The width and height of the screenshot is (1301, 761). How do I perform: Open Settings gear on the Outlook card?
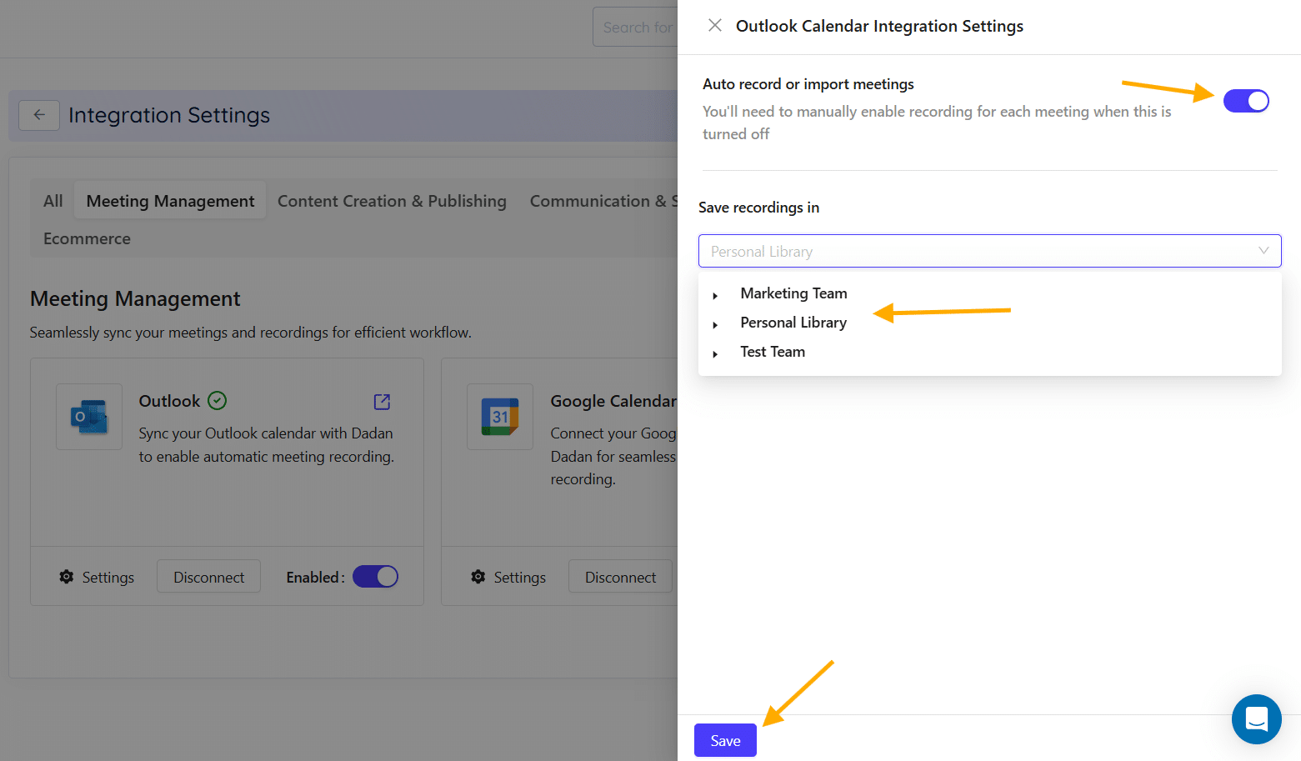pyautogui.click(x=95, y=576)
